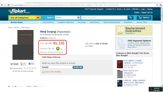Open Award Winning Books menu item

point(112,22)
